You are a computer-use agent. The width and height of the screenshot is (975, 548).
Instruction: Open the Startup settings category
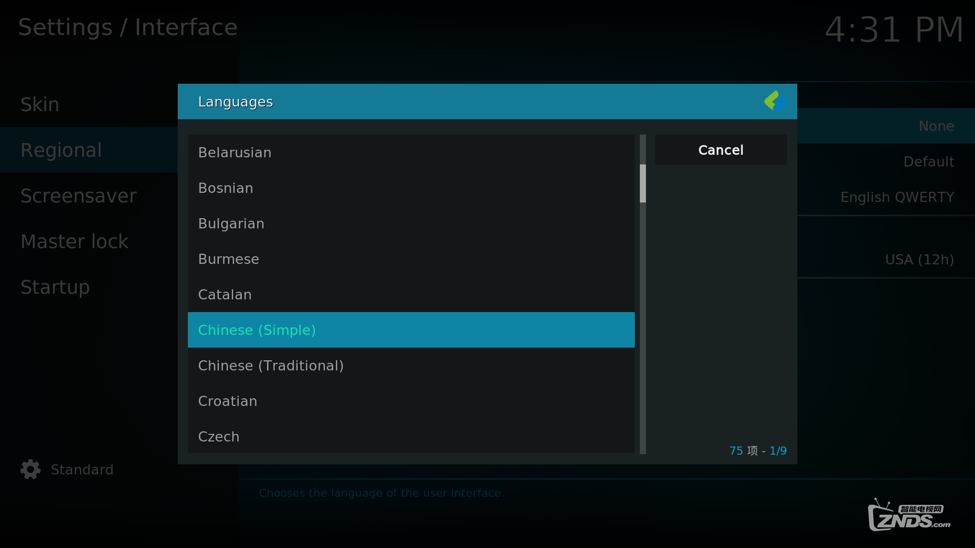[55, 287]
